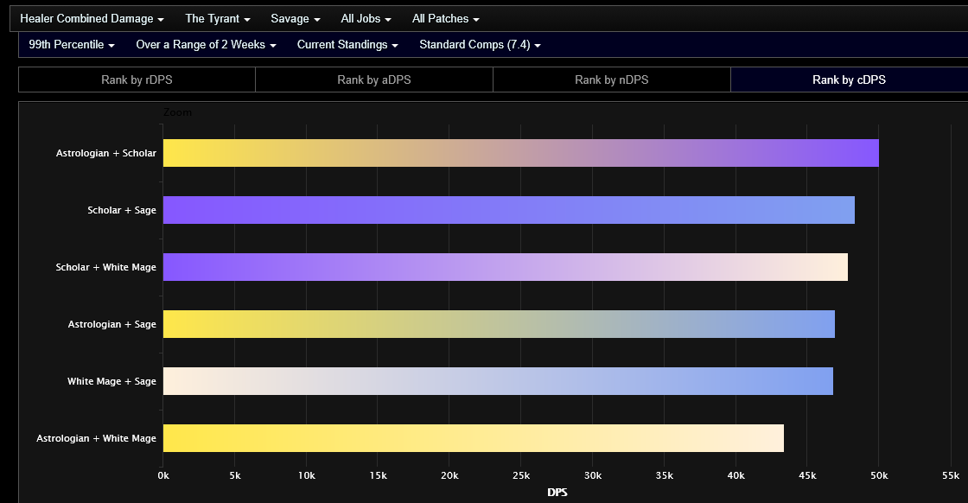968x503 pixels.
Task: Click the Astrologian + Scholar label
Action: coord(106,153)
